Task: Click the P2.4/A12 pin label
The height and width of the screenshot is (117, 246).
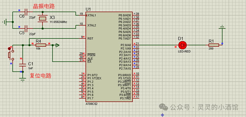Action: click(x=125, y=58)
